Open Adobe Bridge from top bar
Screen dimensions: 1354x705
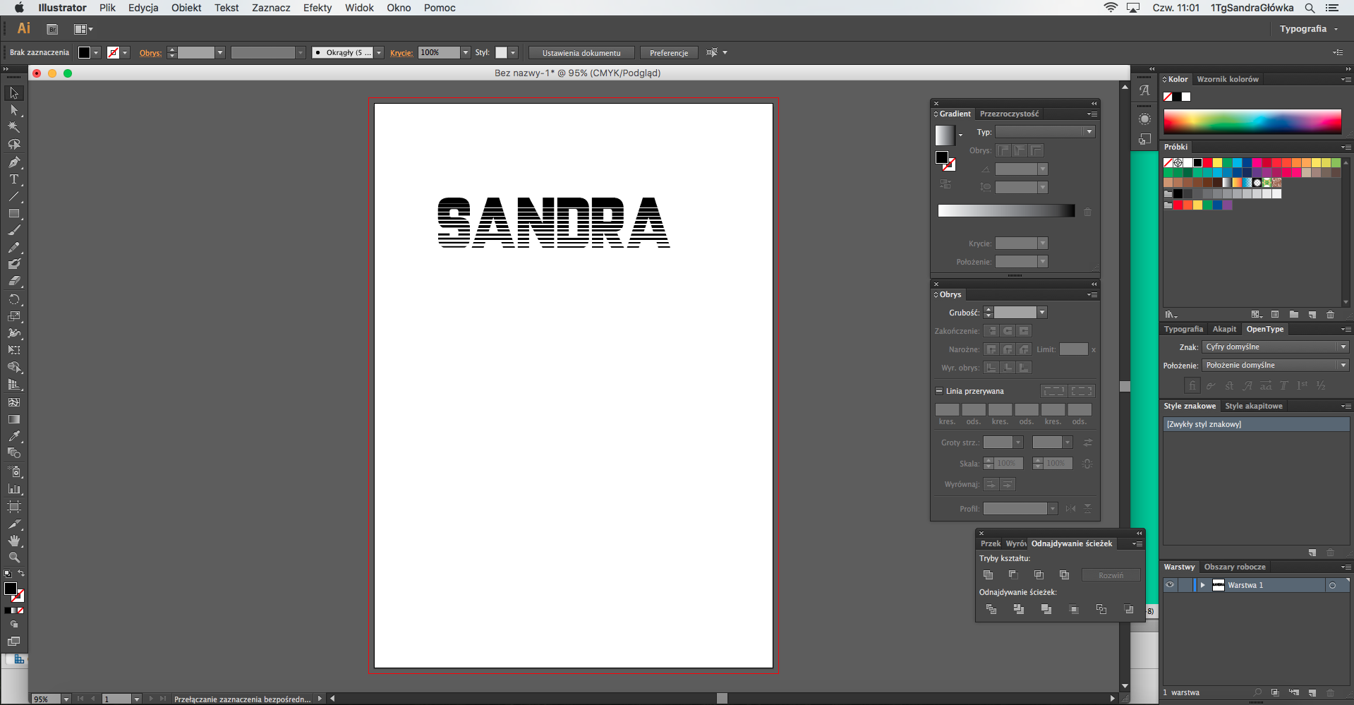(x=52, y=29)
